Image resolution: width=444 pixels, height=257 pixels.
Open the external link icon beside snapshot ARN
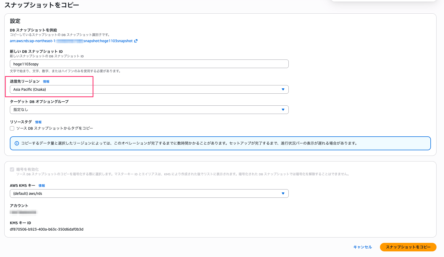click(x=136, y=41)
